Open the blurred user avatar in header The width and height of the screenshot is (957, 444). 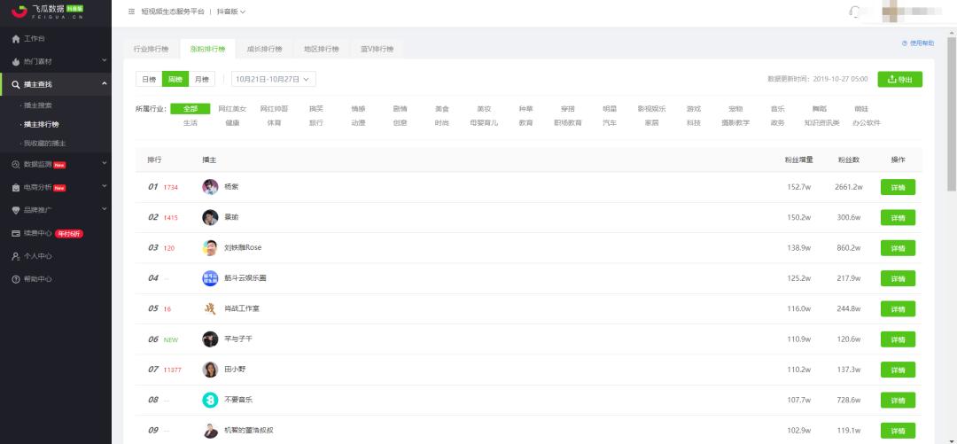tap(890, 12)
